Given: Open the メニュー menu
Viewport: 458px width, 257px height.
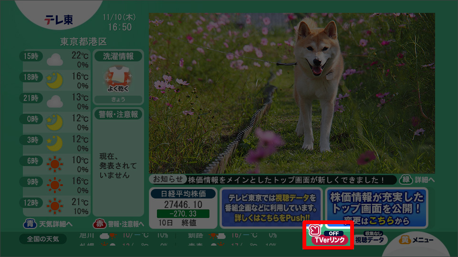Looking at the screenshot, I should (417, 240).
